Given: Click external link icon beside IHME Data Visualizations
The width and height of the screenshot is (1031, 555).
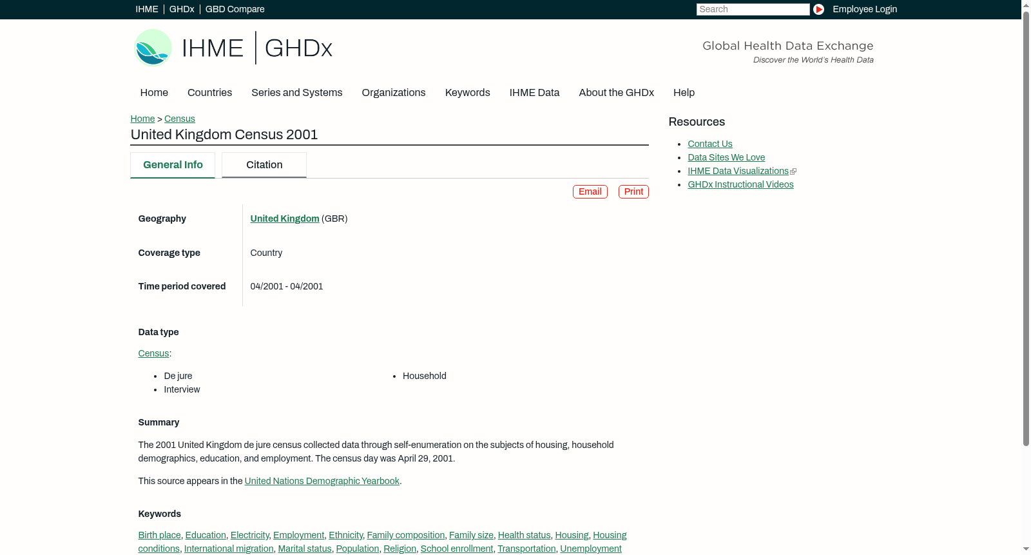Looking at the screenshot, I should click(x=793, y=171).
